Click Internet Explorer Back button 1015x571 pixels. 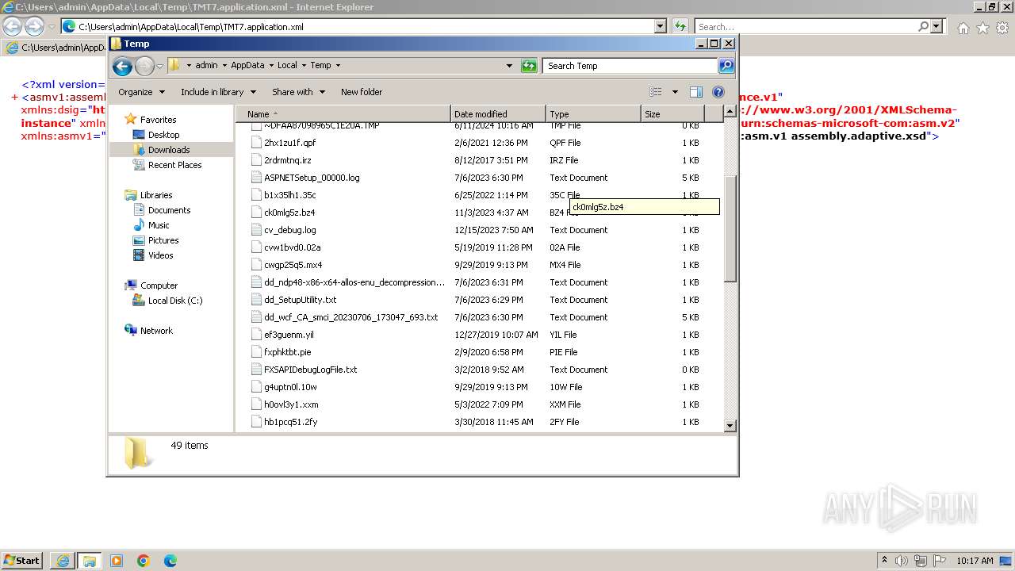[12, 26]
